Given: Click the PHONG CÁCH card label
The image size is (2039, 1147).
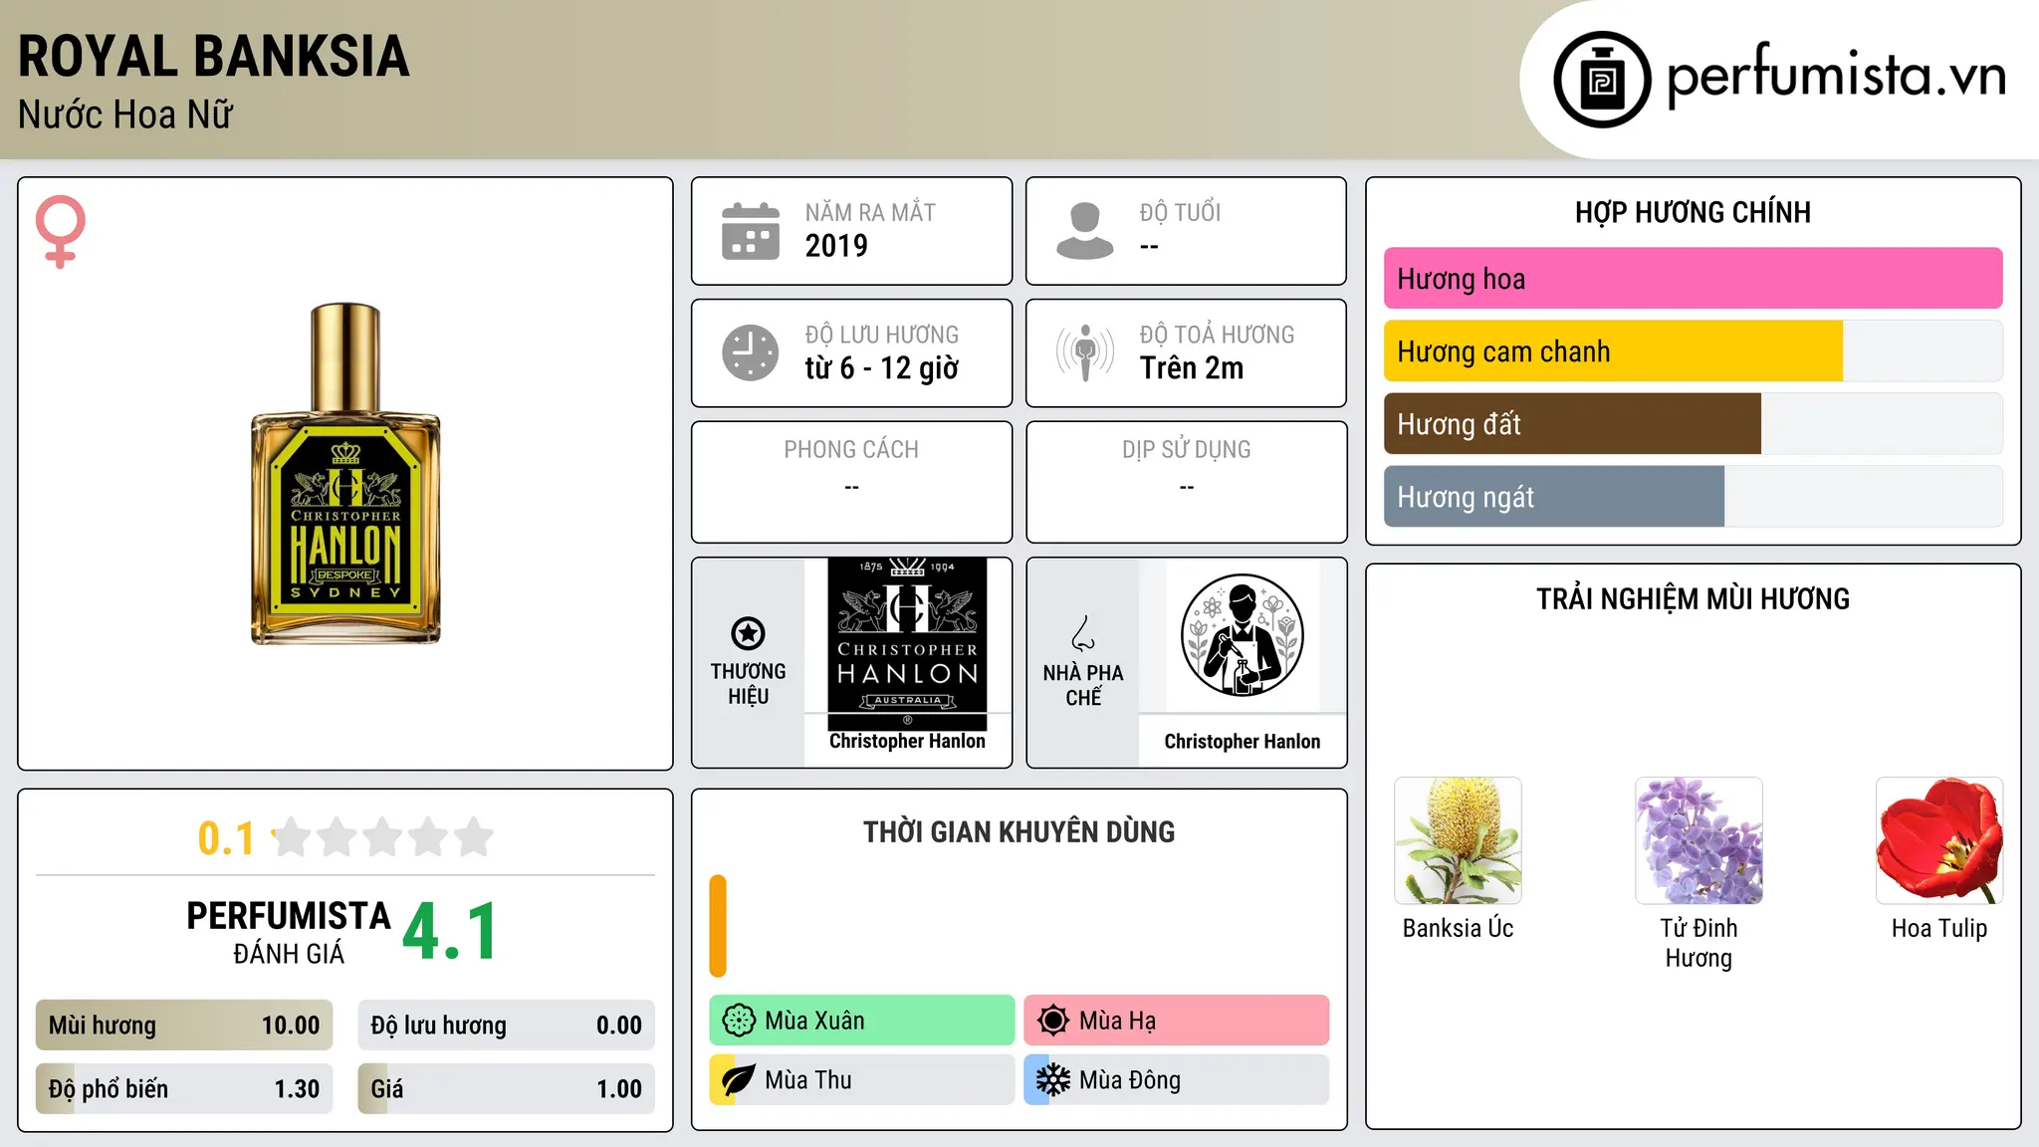Looking at the screenshot, I should pos(851,450).
